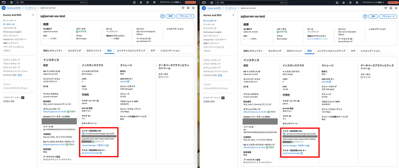
Task: Click CPU usage bar showing 4.70%
Action: pos(46,39)
